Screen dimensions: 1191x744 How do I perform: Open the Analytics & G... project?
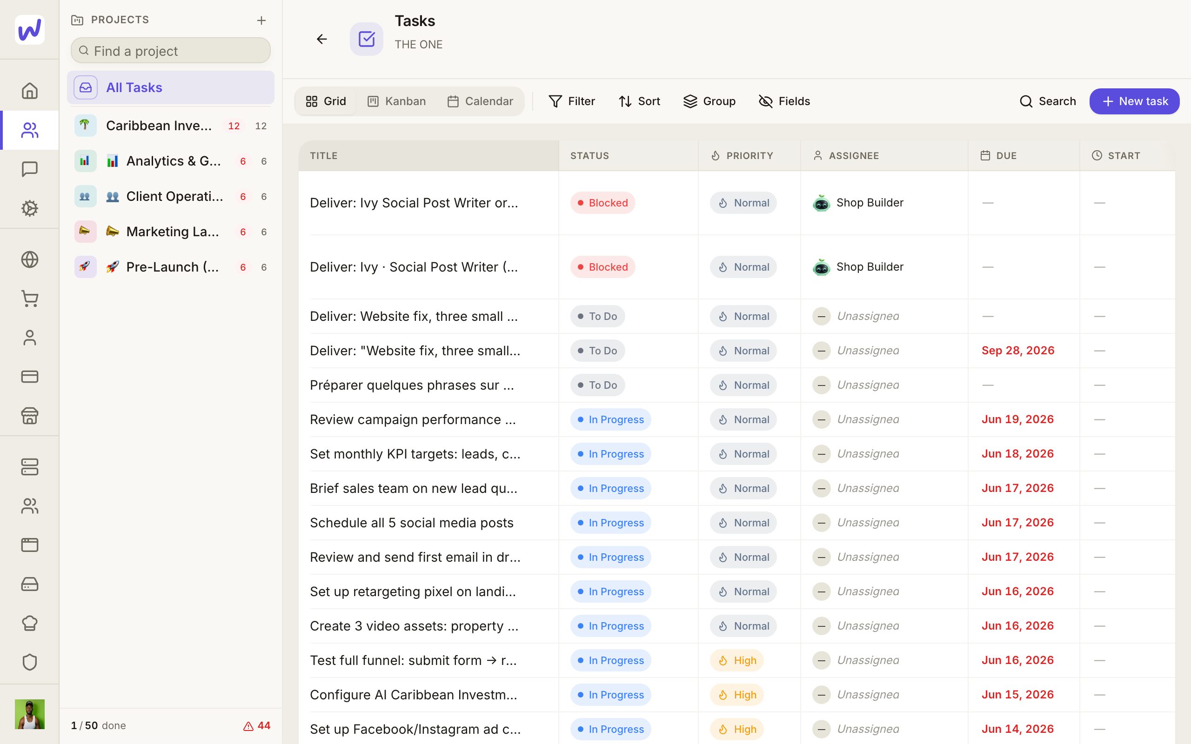coord(171,161)
